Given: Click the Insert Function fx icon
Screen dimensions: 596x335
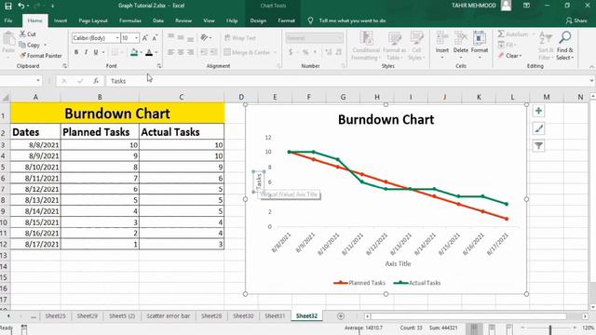Looking at the screenshot, I should coord(96,81).
